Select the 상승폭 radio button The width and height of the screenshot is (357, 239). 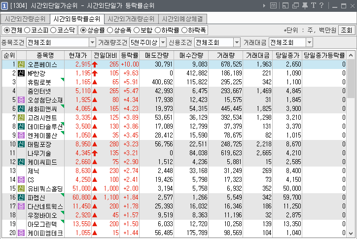[110, 30]
